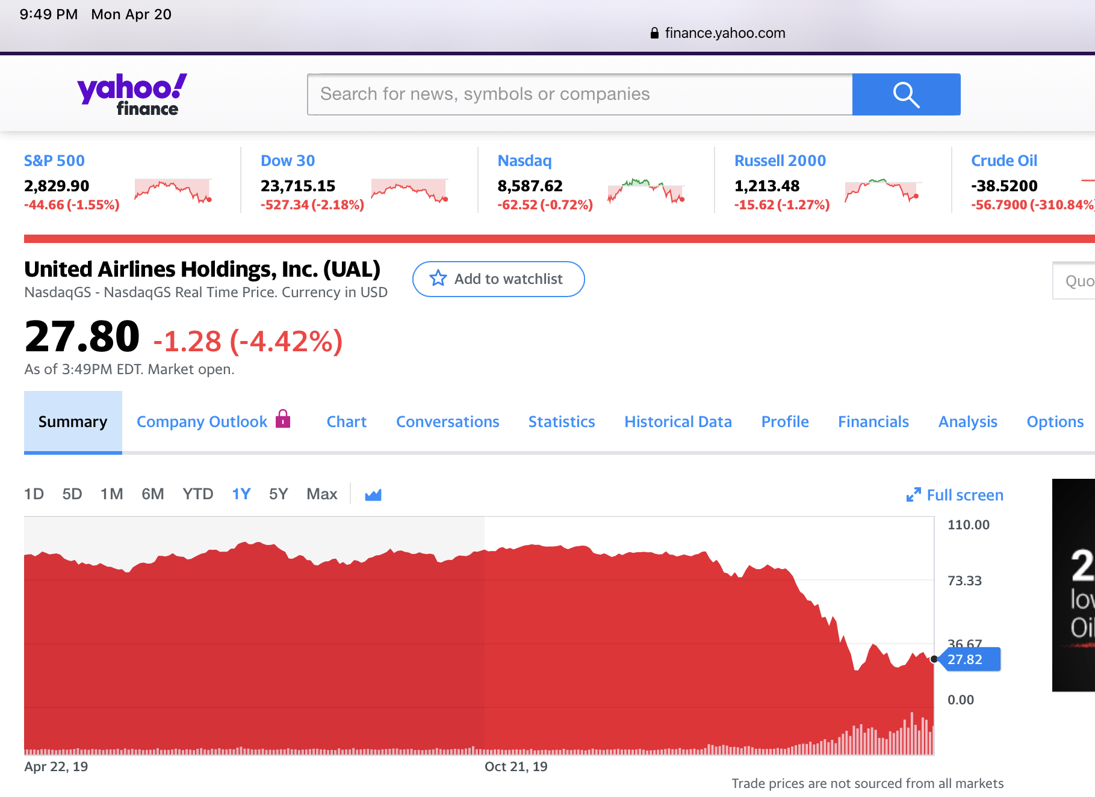Viewport: 1095px width, 797px height.
Task: Open the chart in Full screen
Action: click(x=955, y=495)
